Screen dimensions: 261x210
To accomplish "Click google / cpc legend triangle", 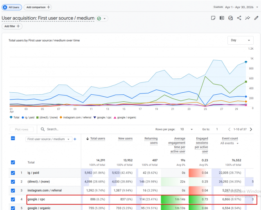I will coord(95,118).
